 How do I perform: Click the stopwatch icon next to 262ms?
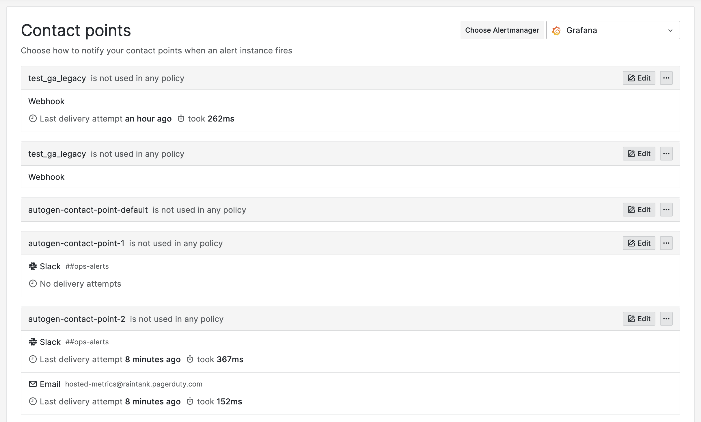click(181, 118)
